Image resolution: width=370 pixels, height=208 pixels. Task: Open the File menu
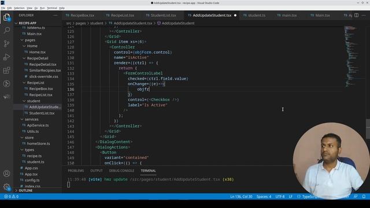(3, 8)
